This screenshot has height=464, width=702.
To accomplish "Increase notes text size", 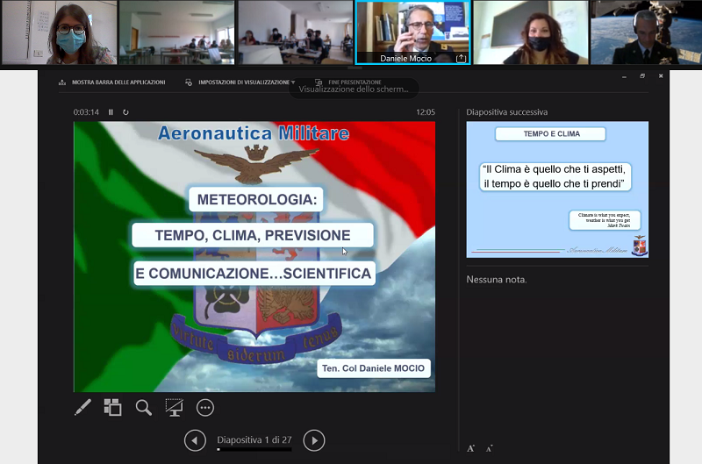I will [x=470, y=448].
